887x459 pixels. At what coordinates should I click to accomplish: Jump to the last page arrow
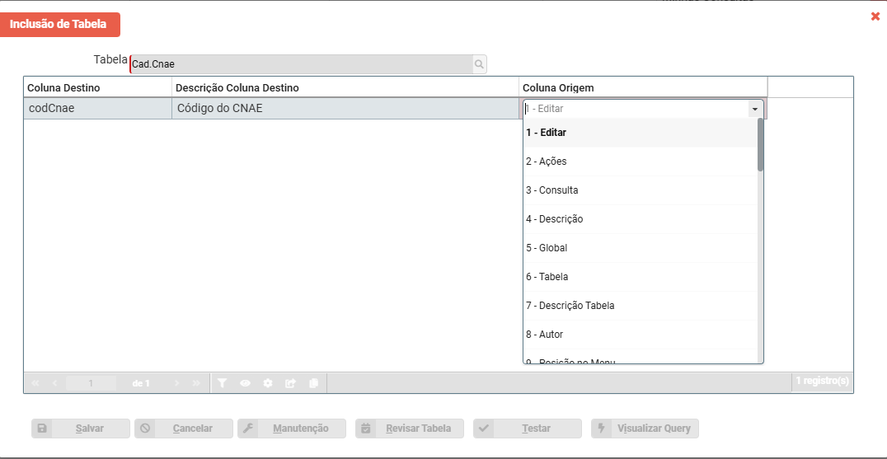coord(196,383)
